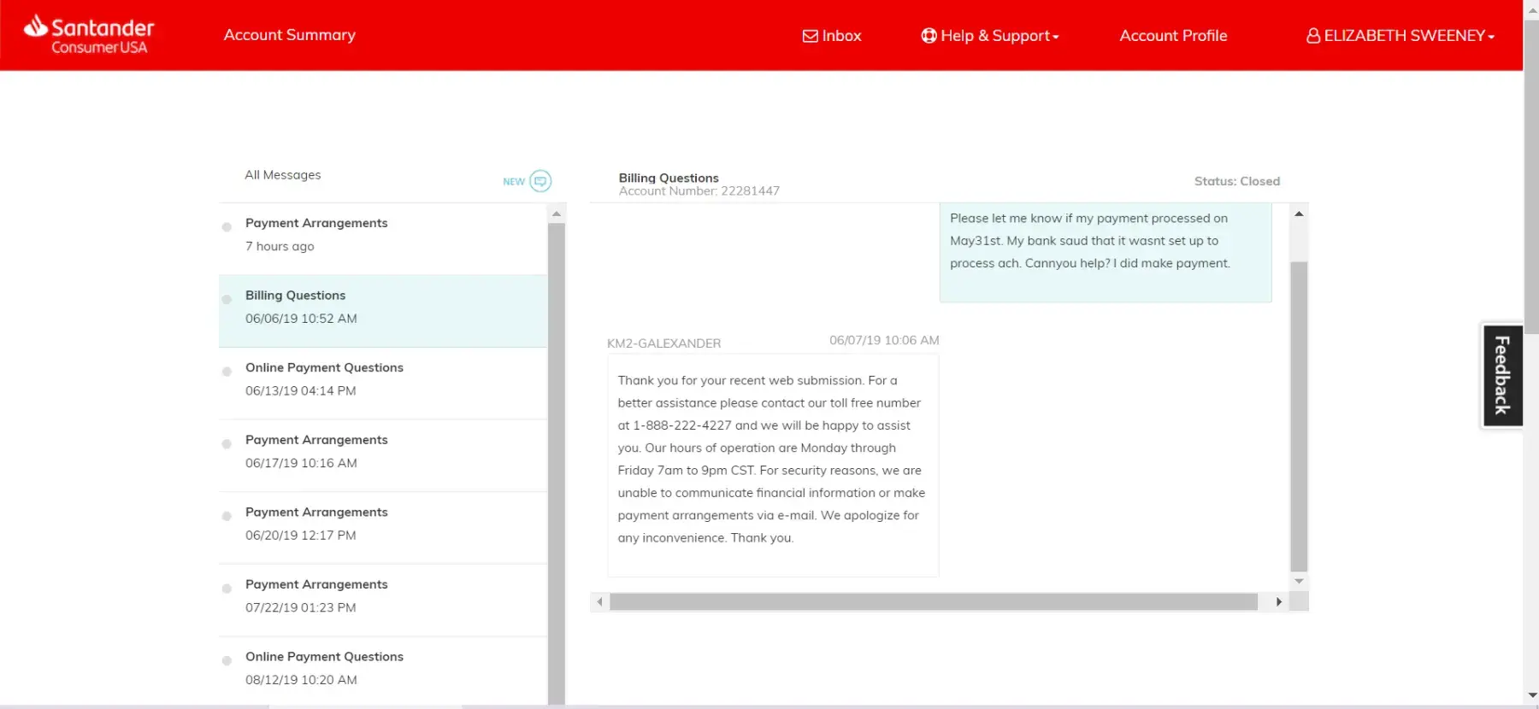The width and height of the screenshot is (1539, 709).
Task: Click the user profile icon beside Elizabeth Sweeney
Action: coord(1312,36)
